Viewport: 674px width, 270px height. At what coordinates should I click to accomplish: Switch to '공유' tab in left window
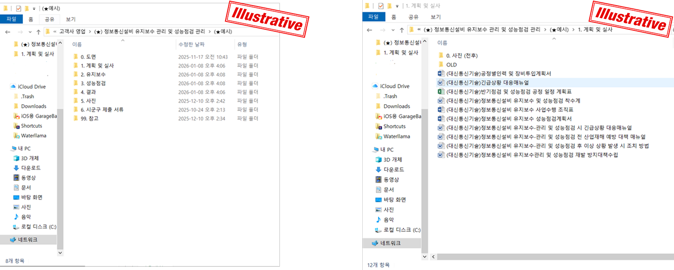click(x=49, y=19)
